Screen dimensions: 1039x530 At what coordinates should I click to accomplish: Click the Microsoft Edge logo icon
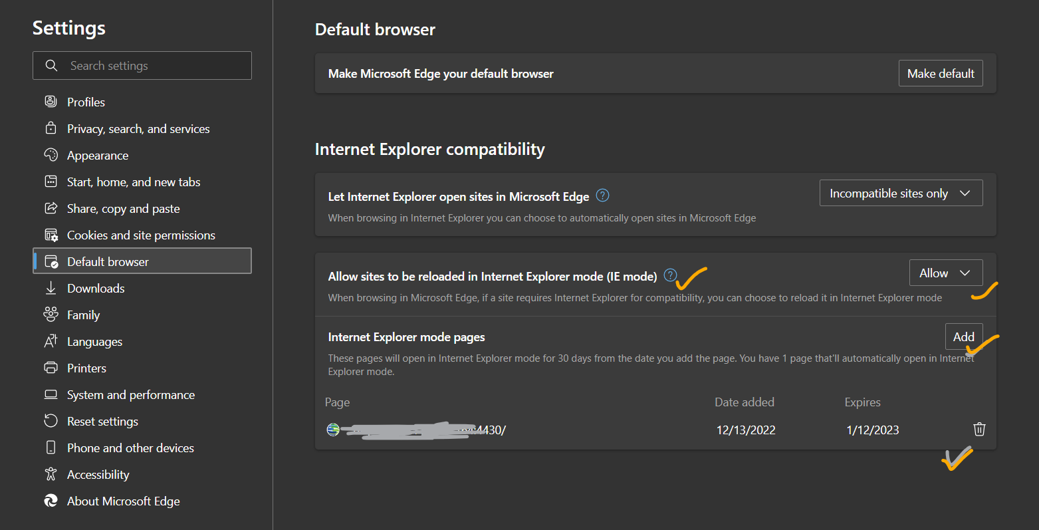click(x=51, y=501)
